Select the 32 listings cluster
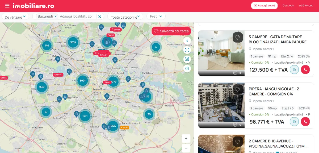 point(148,97)
